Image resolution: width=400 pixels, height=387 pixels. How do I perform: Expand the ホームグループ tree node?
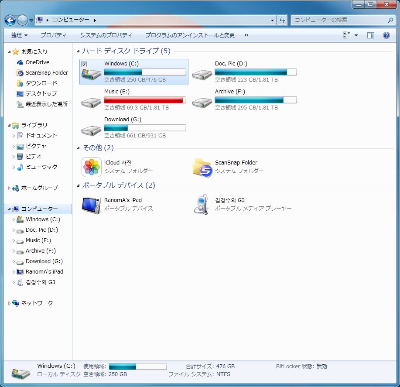[x=9, y=188]
